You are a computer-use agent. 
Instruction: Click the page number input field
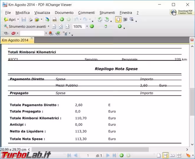pos(87,155)
